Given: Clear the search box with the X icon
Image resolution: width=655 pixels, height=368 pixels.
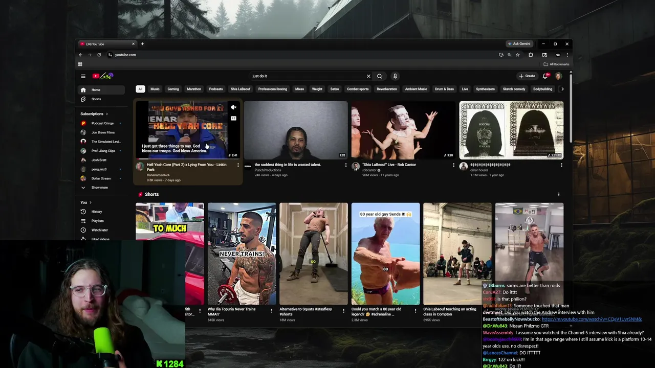Looking at the screenshot, I should coord(368,76).
